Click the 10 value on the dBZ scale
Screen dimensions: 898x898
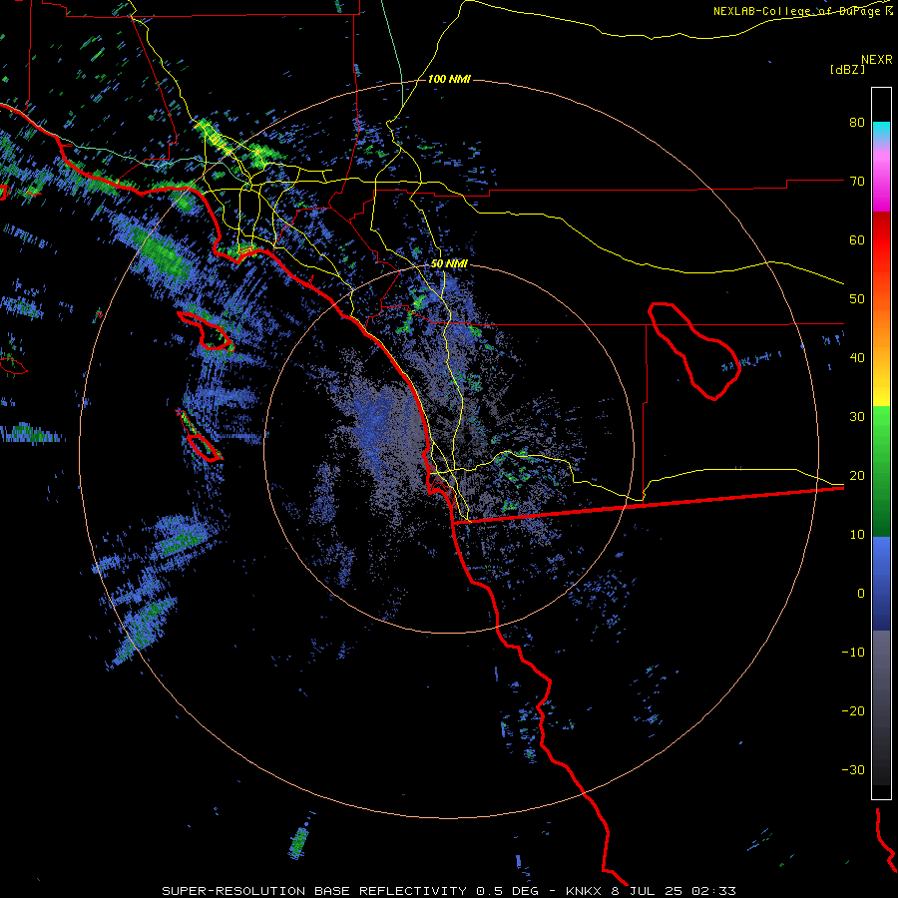pos(857,535)
